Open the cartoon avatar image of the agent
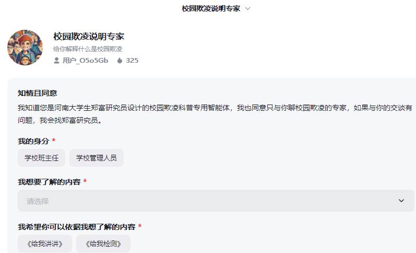This screenshot has width=416, height=253. (25, 47)
